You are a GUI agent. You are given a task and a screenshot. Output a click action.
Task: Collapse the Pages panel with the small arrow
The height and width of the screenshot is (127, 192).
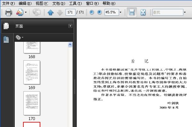70,26
